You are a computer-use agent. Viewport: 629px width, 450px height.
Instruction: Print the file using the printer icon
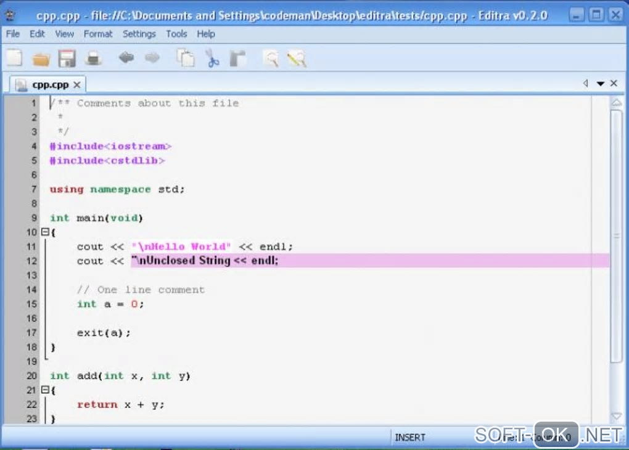[x=94, y=59]
